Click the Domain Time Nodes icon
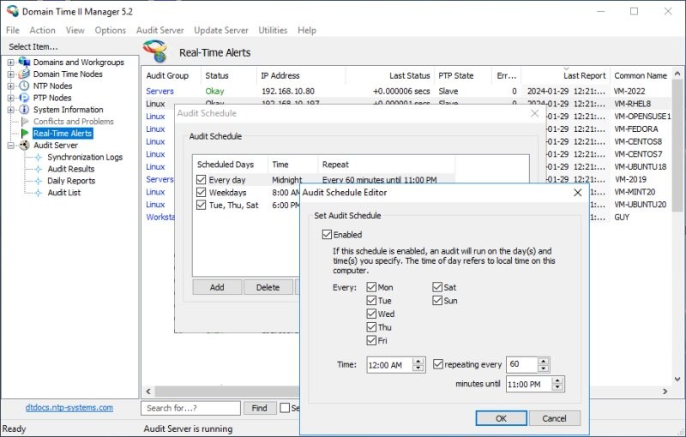 (24, 75)
